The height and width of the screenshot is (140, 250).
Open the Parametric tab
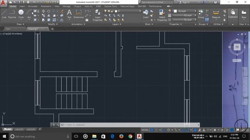pos(46,6)
